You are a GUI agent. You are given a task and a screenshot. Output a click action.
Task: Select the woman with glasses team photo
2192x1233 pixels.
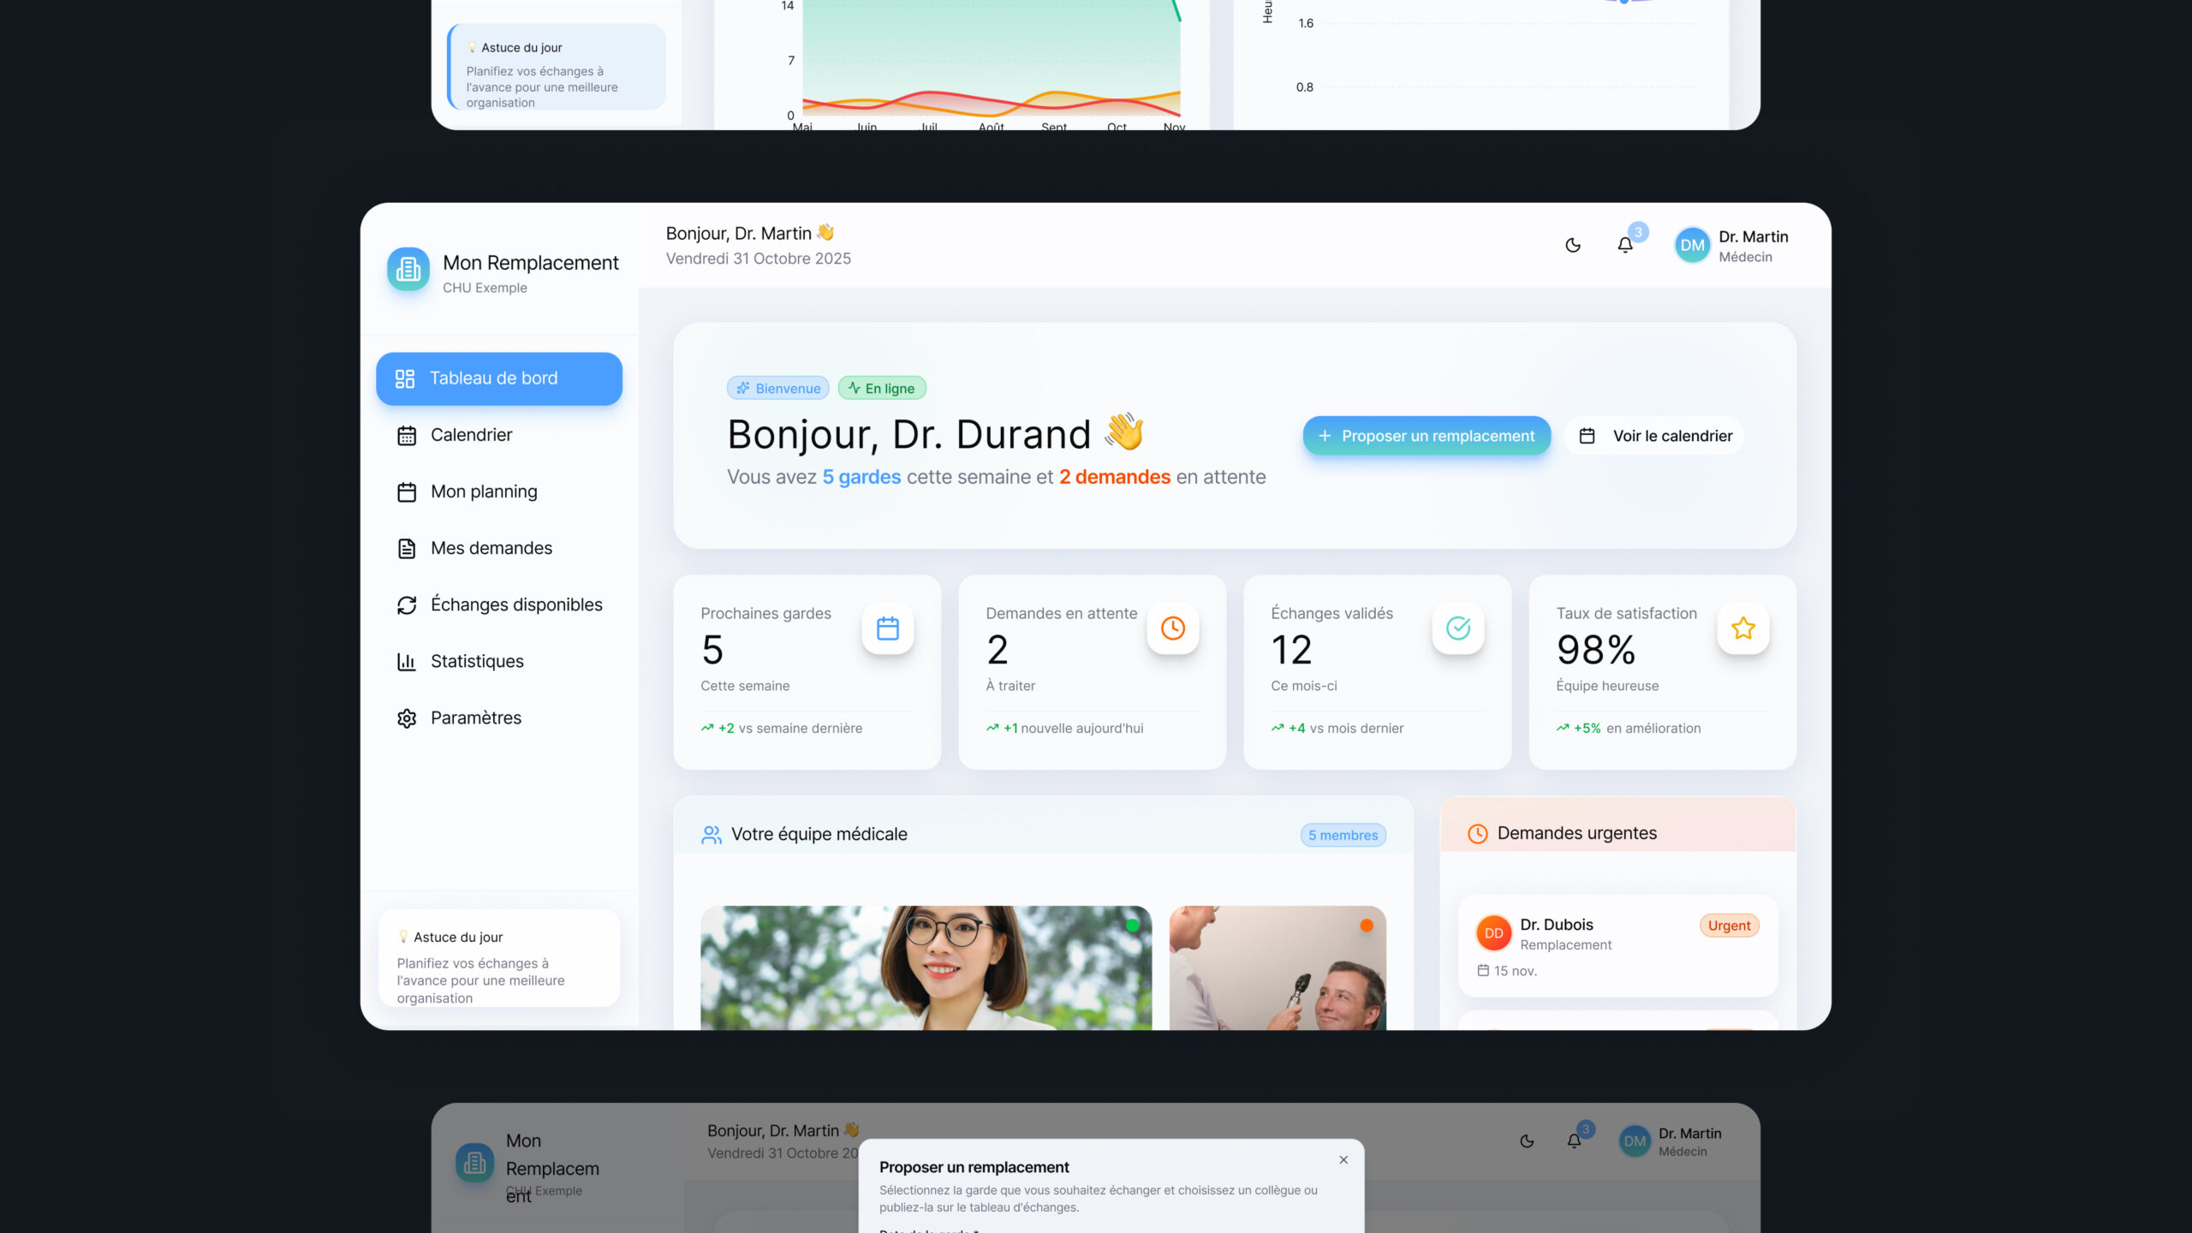pyautogui.click(x=926, y=968)
